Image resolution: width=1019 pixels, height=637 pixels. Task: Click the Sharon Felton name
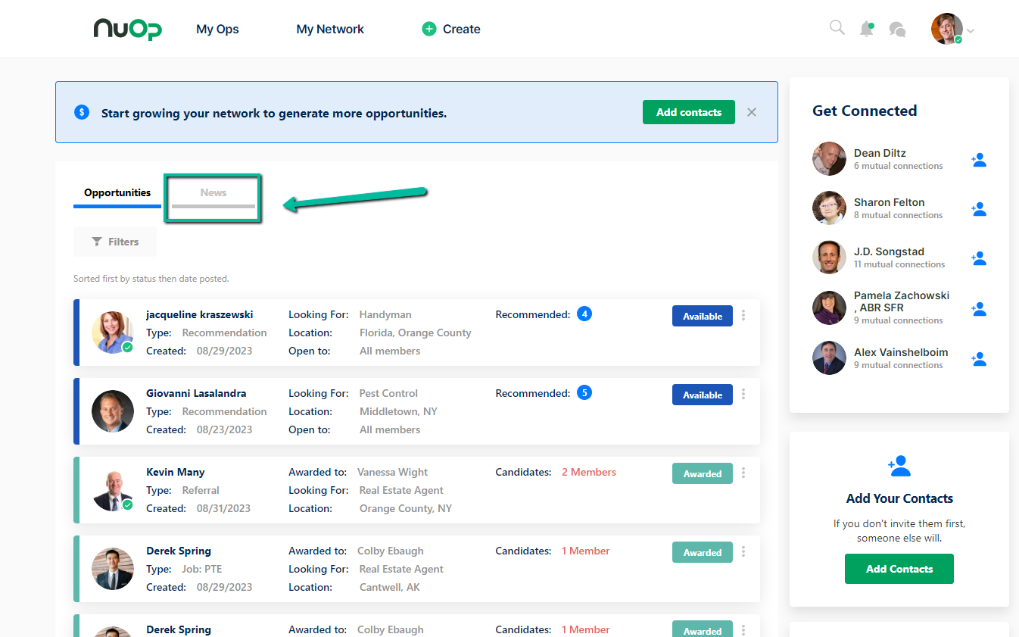(x=889, y=202)
